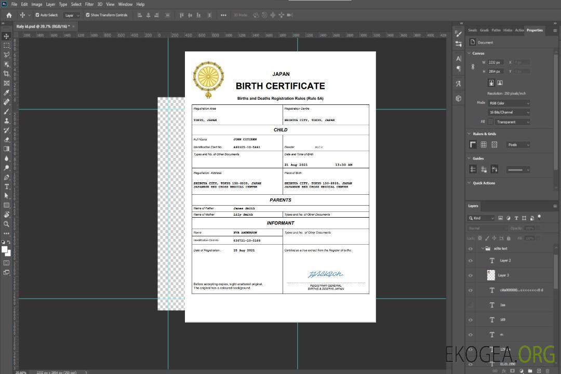
Task: Set canvas to landscape orientation
Action: (500, 83)
